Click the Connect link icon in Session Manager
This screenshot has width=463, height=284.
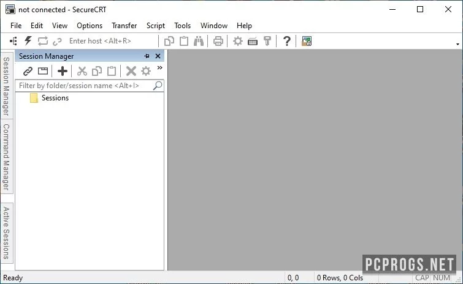(28, 71)
